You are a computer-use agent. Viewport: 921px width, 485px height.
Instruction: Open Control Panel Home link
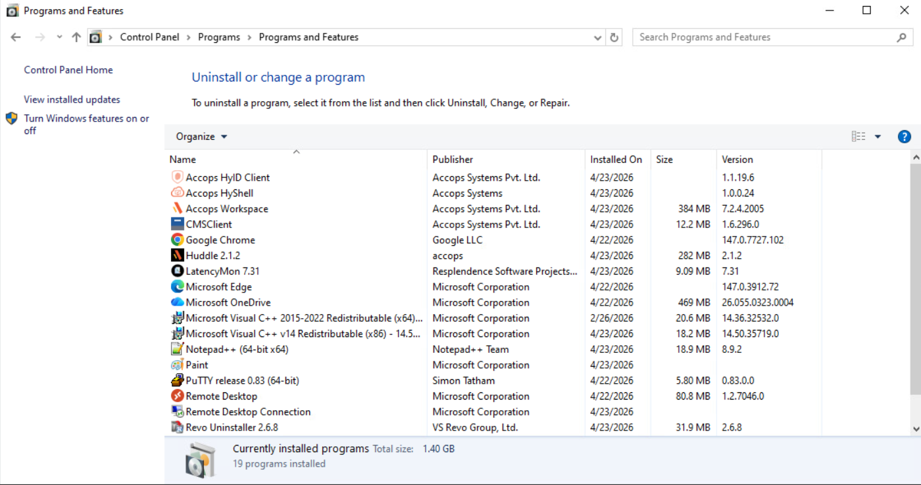68,70
